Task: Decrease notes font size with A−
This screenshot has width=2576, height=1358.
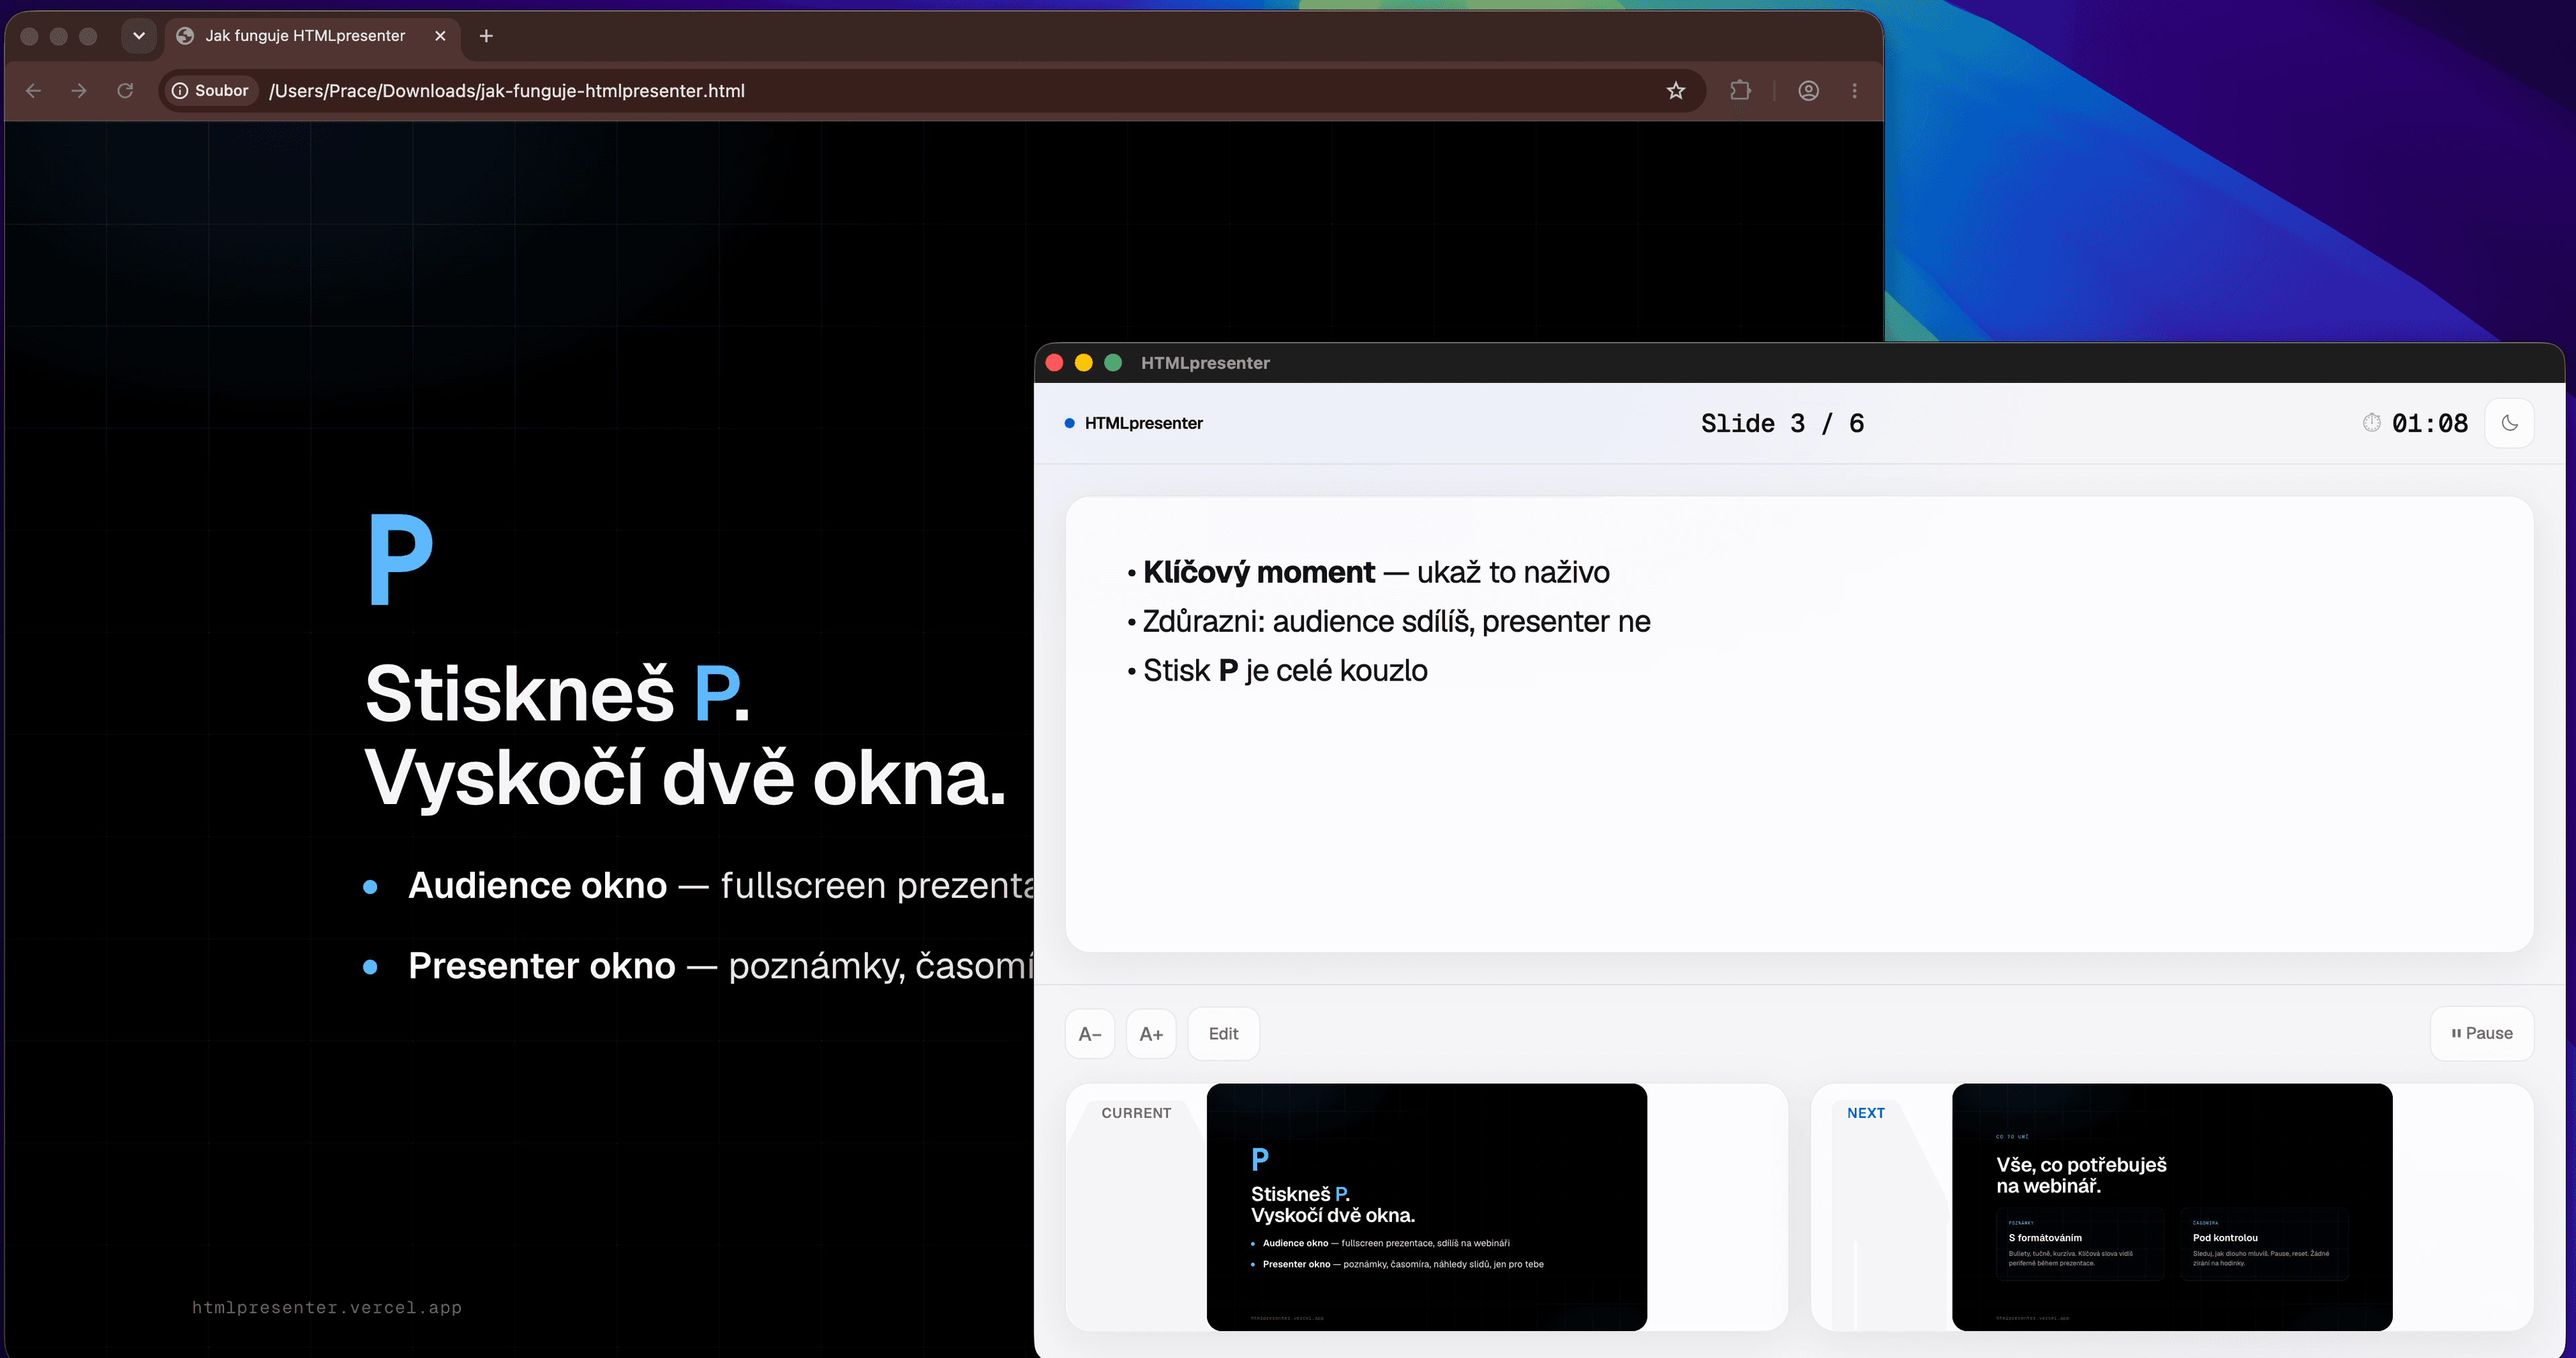Action: [x=1090, y=1034]
